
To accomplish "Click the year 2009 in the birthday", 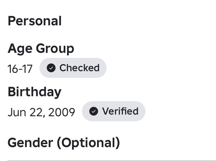I will pos(61,112).
